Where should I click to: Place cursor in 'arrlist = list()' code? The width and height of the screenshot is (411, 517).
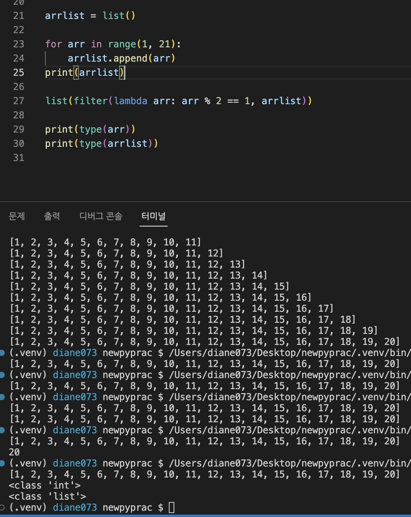(90, 16)
